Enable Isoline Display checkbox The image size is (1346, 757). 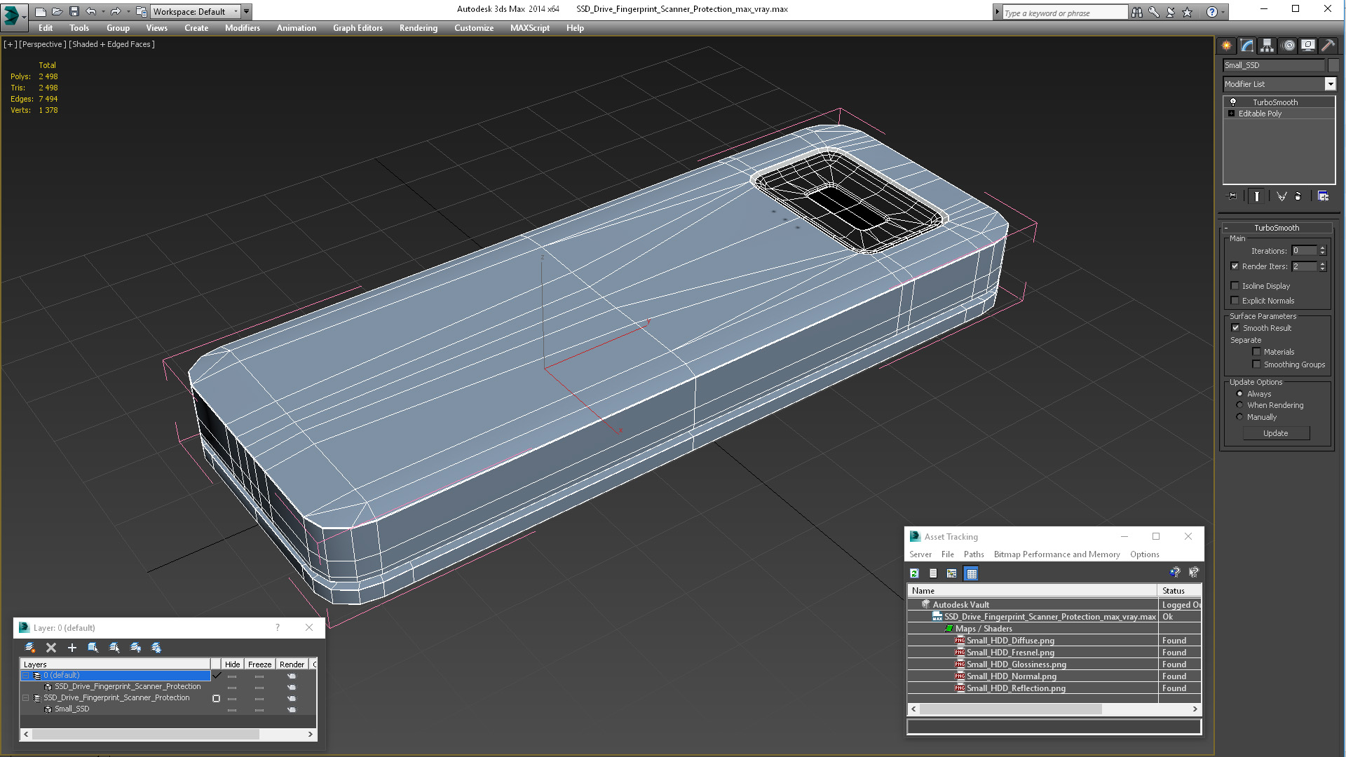[x=1235, y=286]
